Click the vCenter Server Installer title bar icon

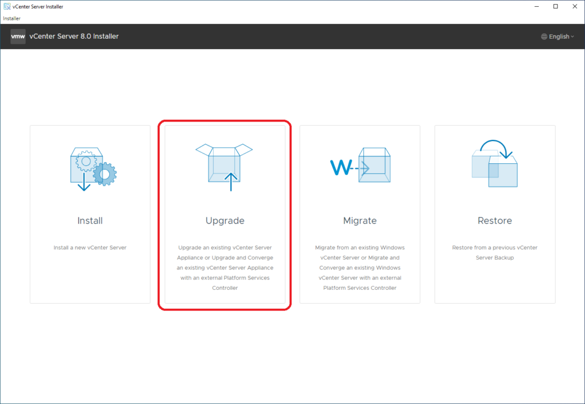(x=6, y=6)
